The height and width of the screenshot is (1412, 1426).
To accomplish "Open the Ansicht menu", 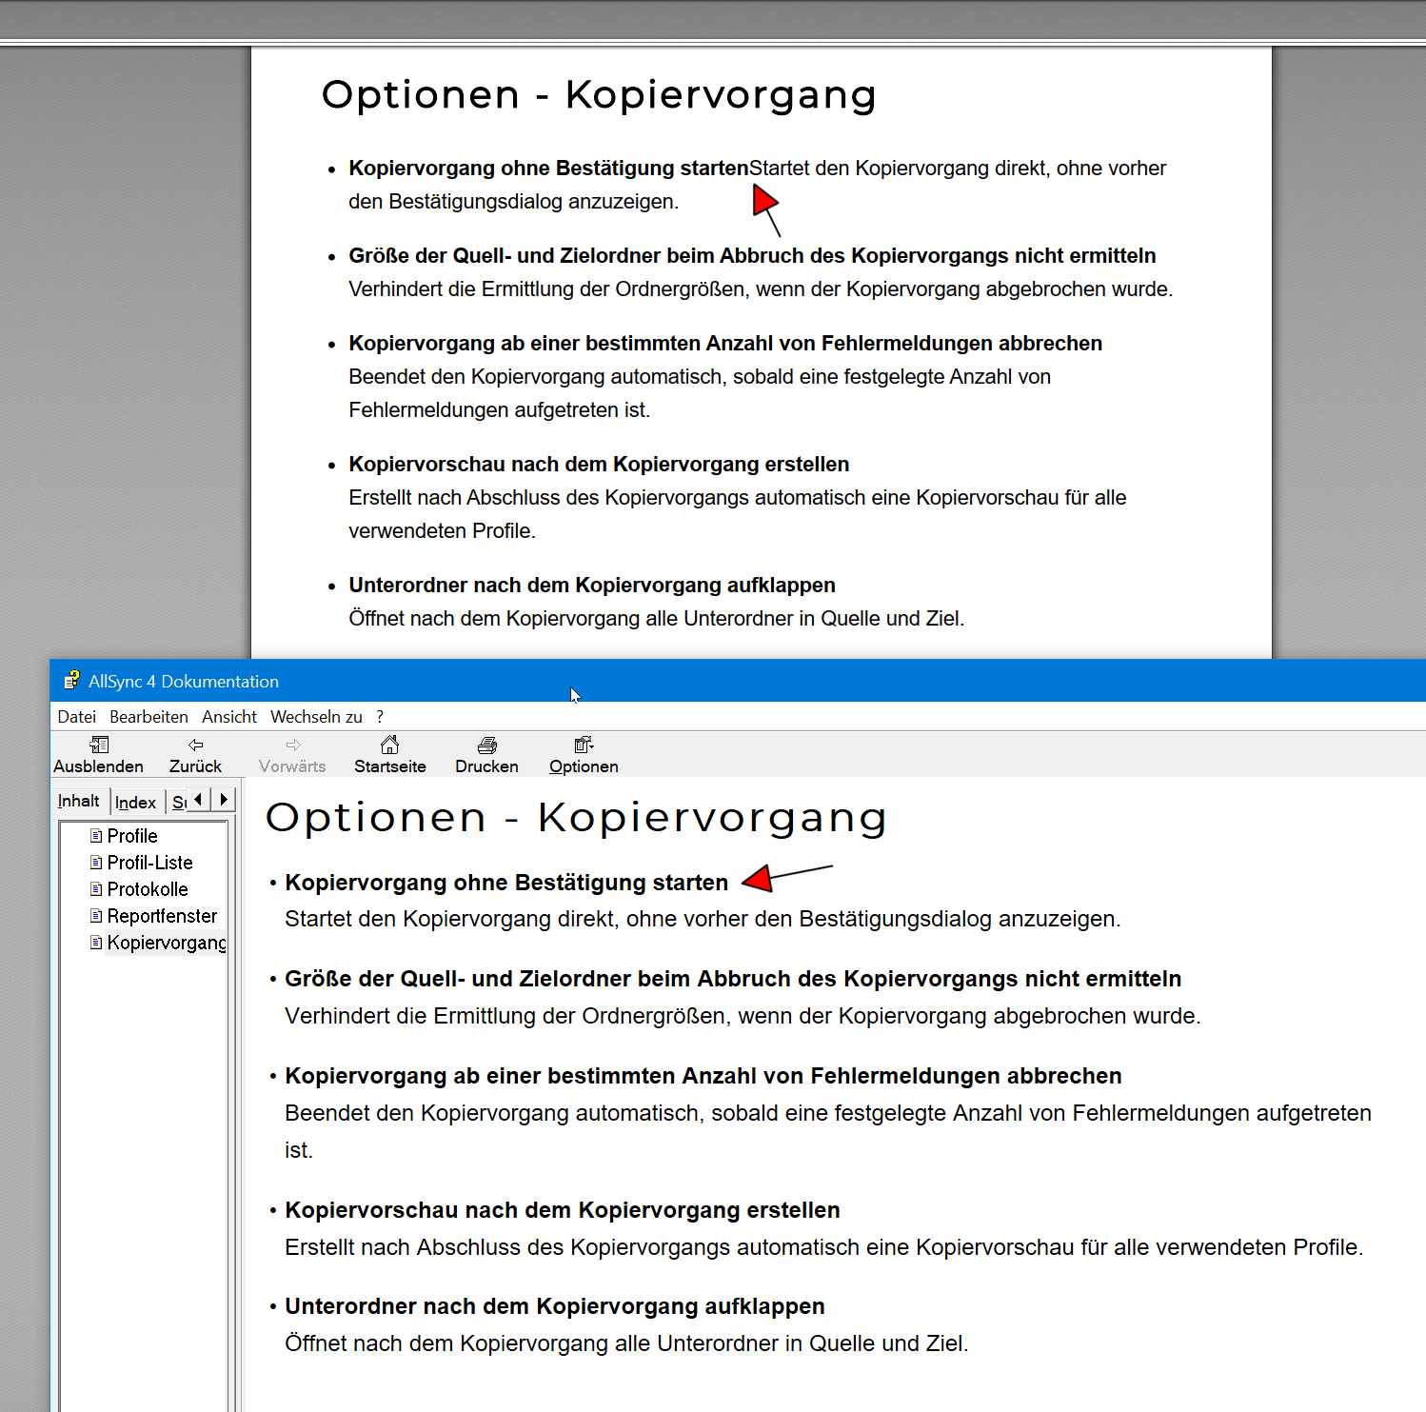I will pyautogui.click(x=229, y=717).
